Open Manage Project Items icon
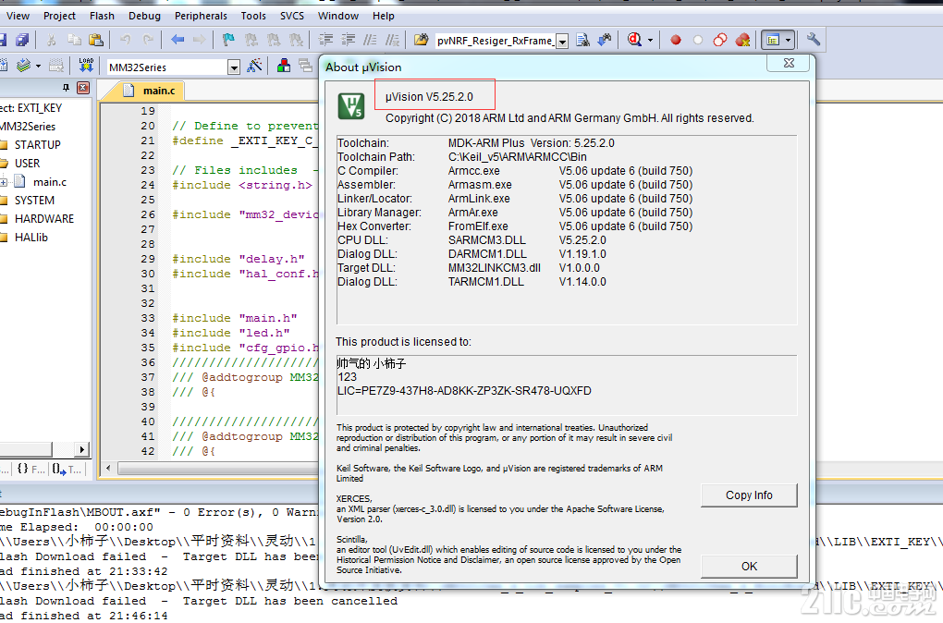This screenshot has width=943, height=623. point(283,66)
